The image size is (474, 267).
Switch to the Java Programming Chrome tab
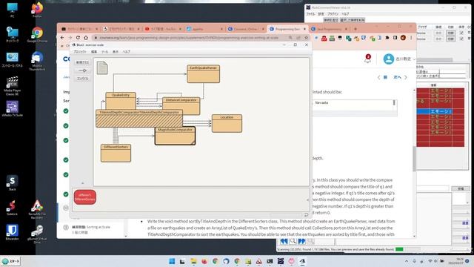pyautogui.click(x=329, y=29)
